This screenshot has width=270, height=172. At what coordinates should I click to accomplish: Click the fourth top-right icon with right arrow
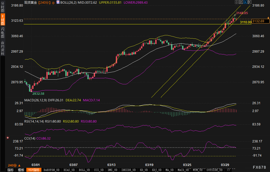click(x=250, y=2)
